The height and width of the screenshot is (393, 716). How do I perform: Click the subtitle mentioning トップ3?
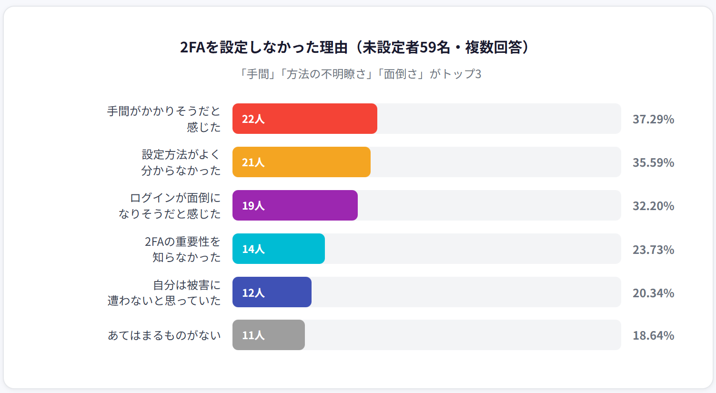(360, 74)
